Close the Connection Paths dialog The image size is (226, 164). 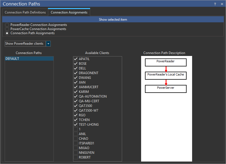[x=222, y=4]
